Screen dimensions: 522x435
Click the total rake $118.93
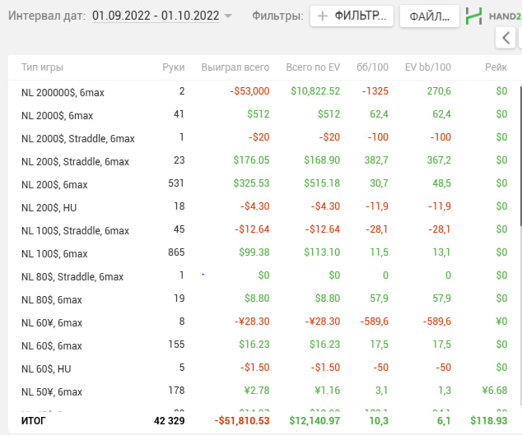(489, 421)
